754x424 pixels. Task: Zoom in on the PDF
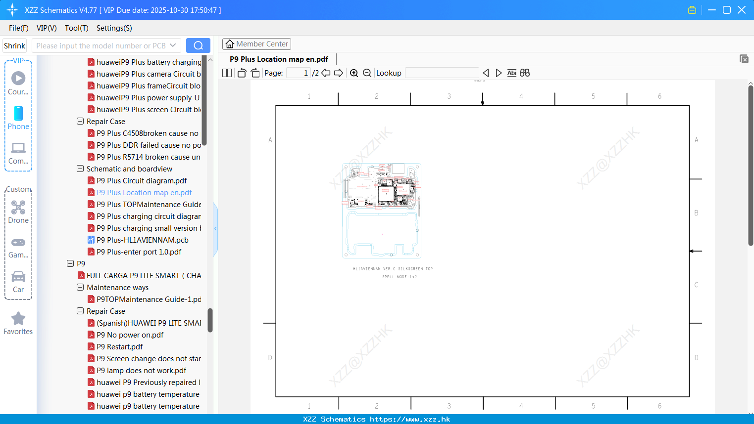tap(354, 73)
